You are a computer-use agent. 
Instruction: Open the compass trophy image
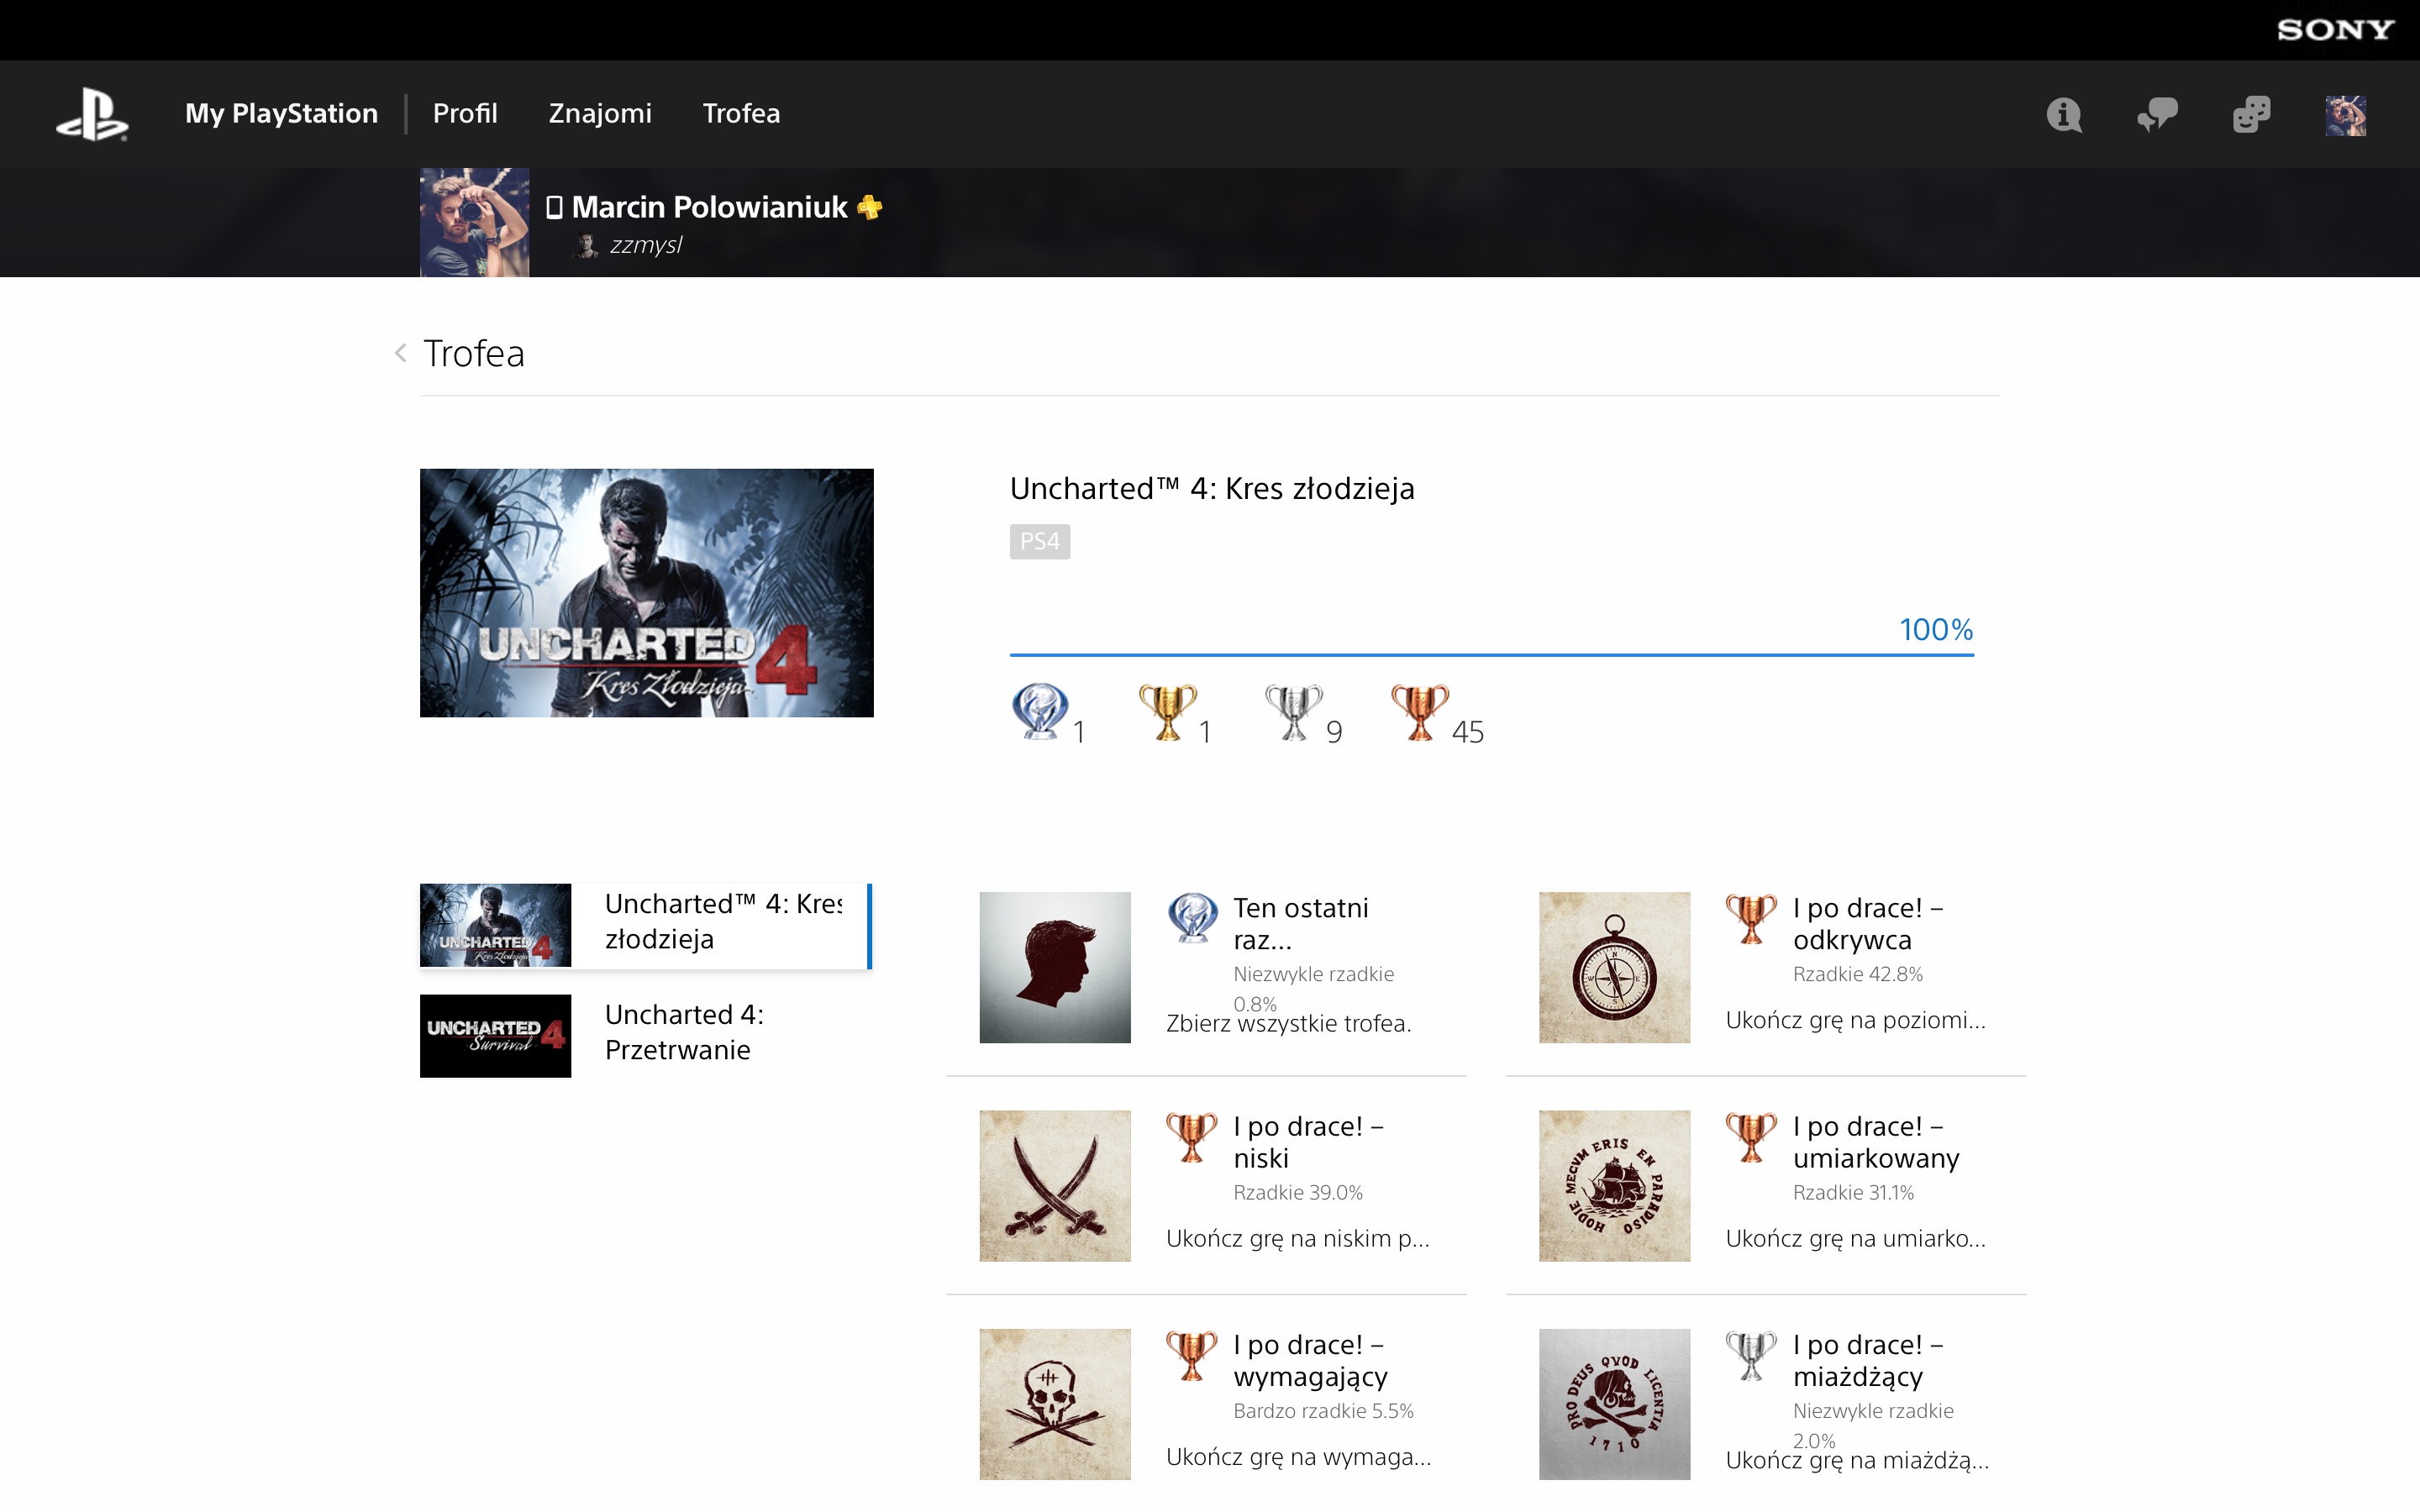[x=1614, y=967]
